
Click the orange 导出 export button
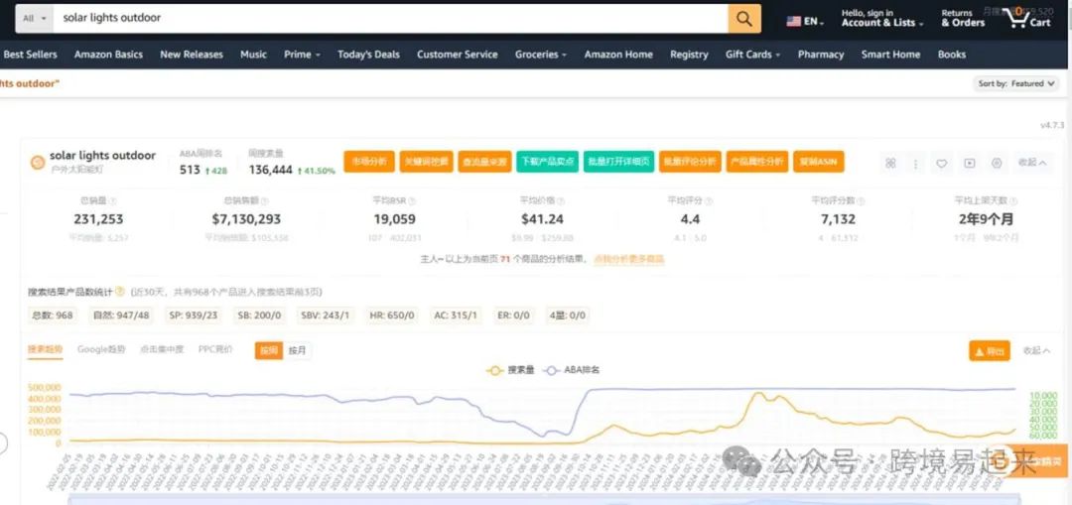[990, 351]
